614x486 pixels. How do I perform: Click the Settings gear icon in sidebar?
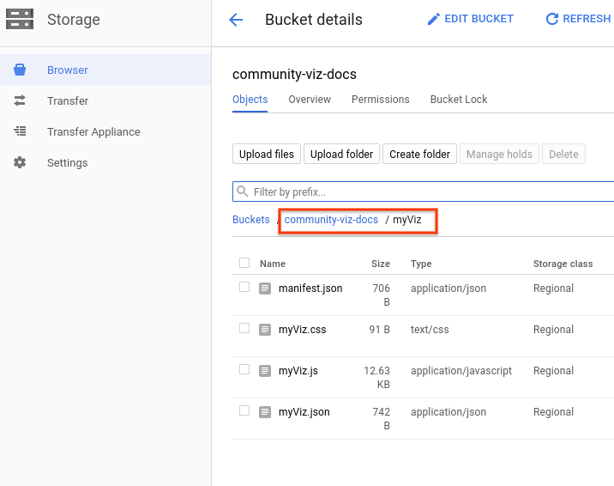coord(20,163)
